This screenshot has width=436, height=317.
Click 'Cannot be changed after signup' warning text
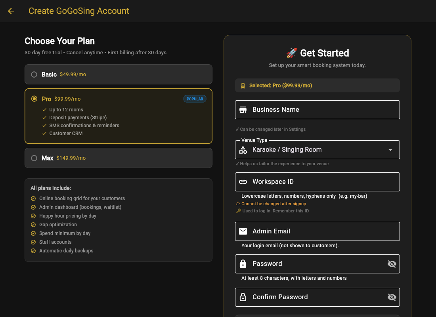point(273,204)
